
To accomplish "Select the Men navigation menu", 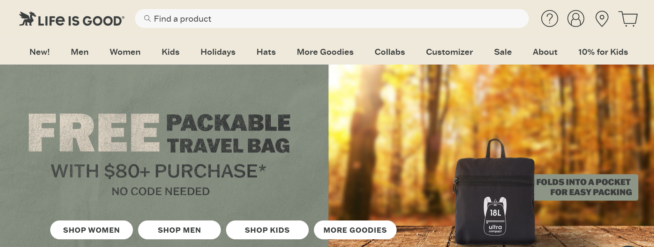I will click(80, 52).
